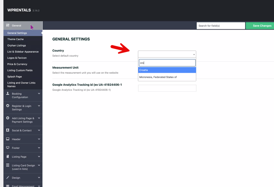Select Croatia from country results
This screenshot has height=187, width=274.
click(x=167, y=70)
